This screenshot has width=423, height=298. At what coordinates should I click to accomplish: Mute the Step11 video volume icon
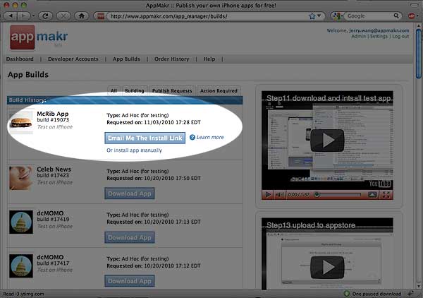point(279,194)
